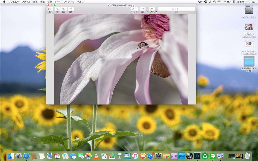This screenshot has height=161, width=258.
Task: Click the zoom out (縮小) magnifier button
Action: (58, 9)
